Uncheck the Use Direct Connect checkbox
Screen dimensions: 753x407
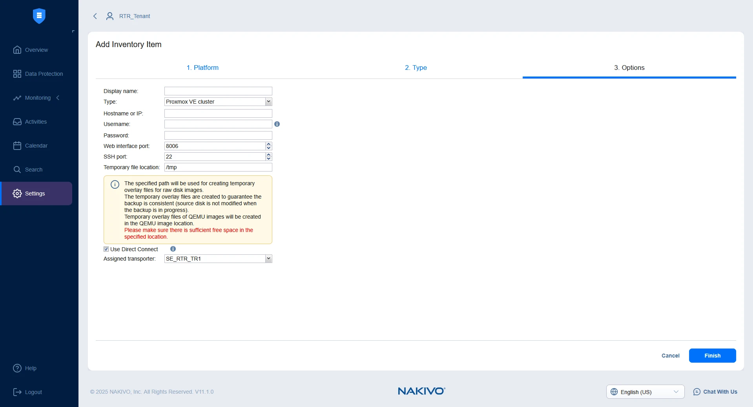(x=106, y=249)
